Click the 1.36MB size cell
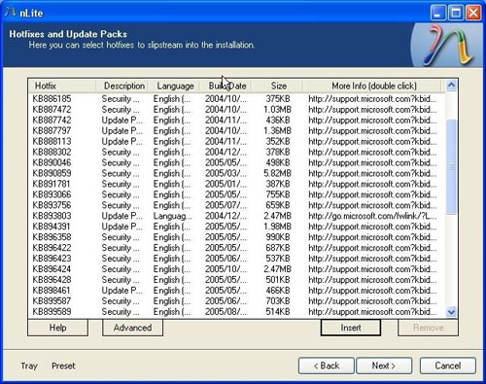Image resolution: width=486 pixels, height=384 pixels. 277,130
